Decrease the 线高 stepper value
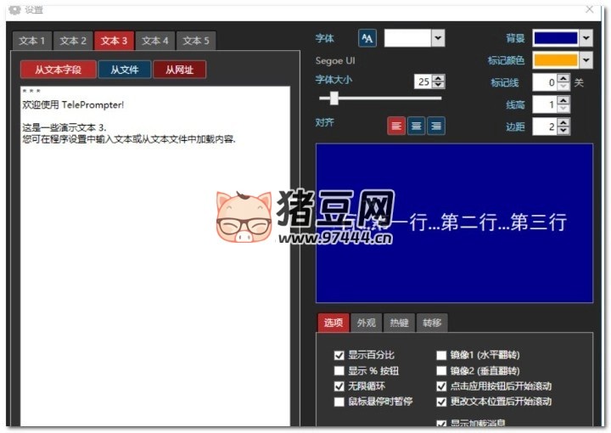 563,109
